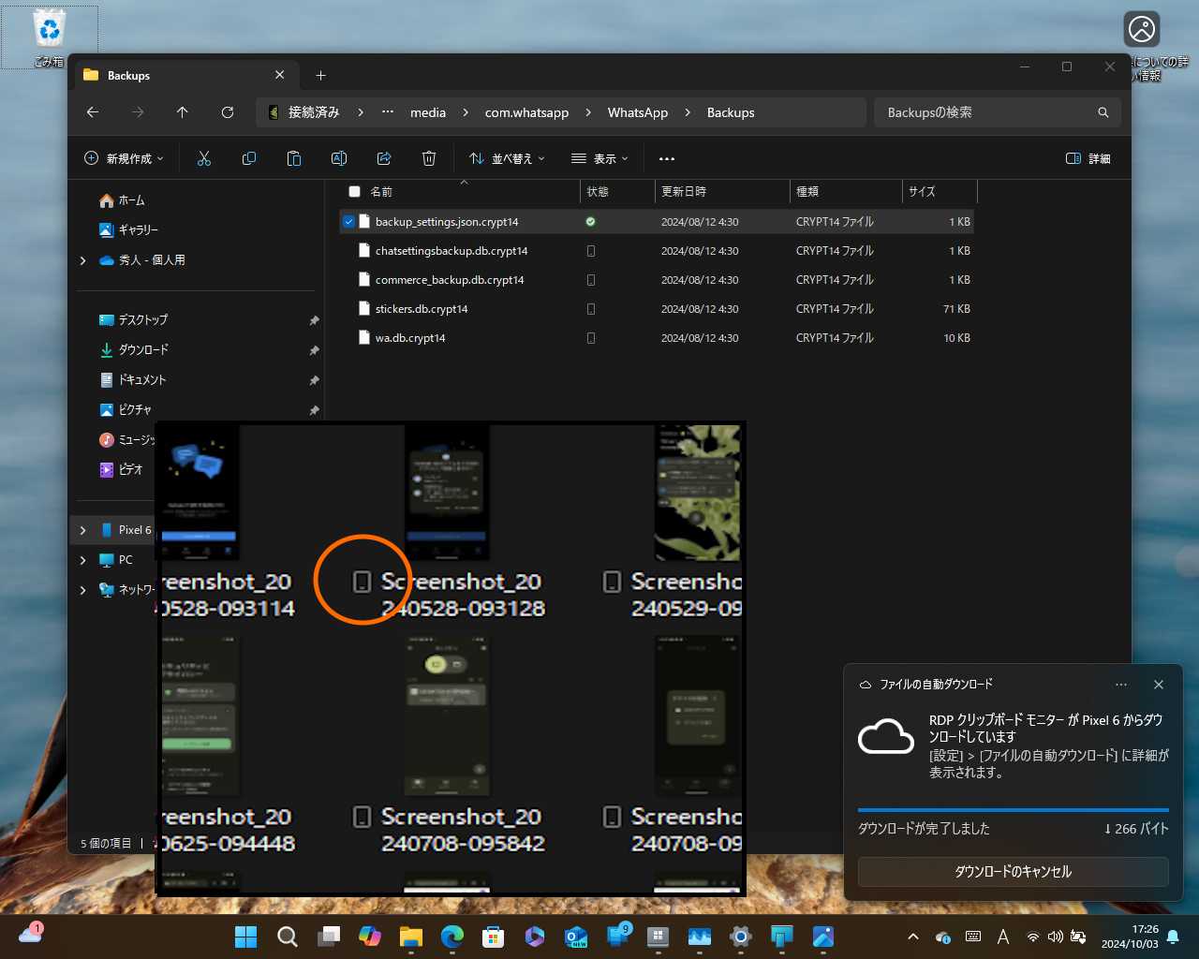Viewport: 1199px width, 959px height.
Task: Expand the Pixel 6 tree node
Action: click(83, 530)
